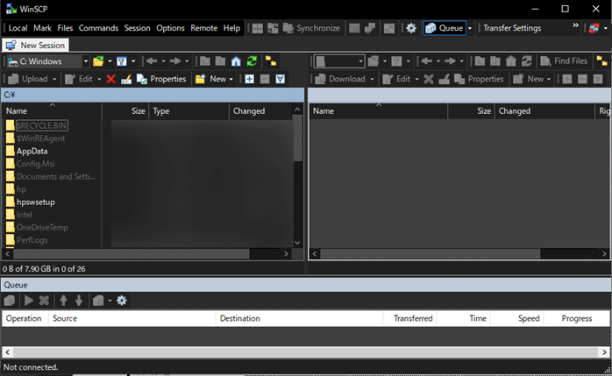The height and width of the screenshot is (376, 612).
Task: Click local panel Select Files plus icon
Action: pos(249,79)
